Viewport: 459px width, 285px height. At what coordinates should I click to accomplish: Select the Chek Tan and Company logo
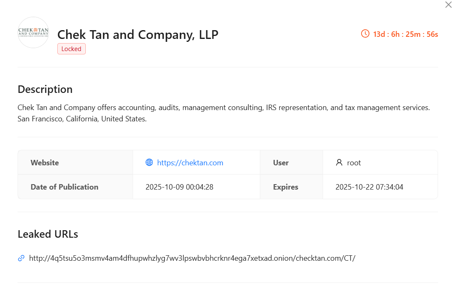tap(33, 32)
